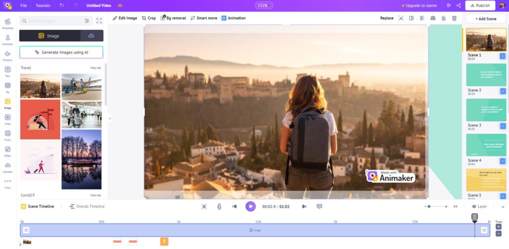The height and width of the screenshot is (249, 509).
Task: Click the Bg removal tool
Action: coord(173,18)
